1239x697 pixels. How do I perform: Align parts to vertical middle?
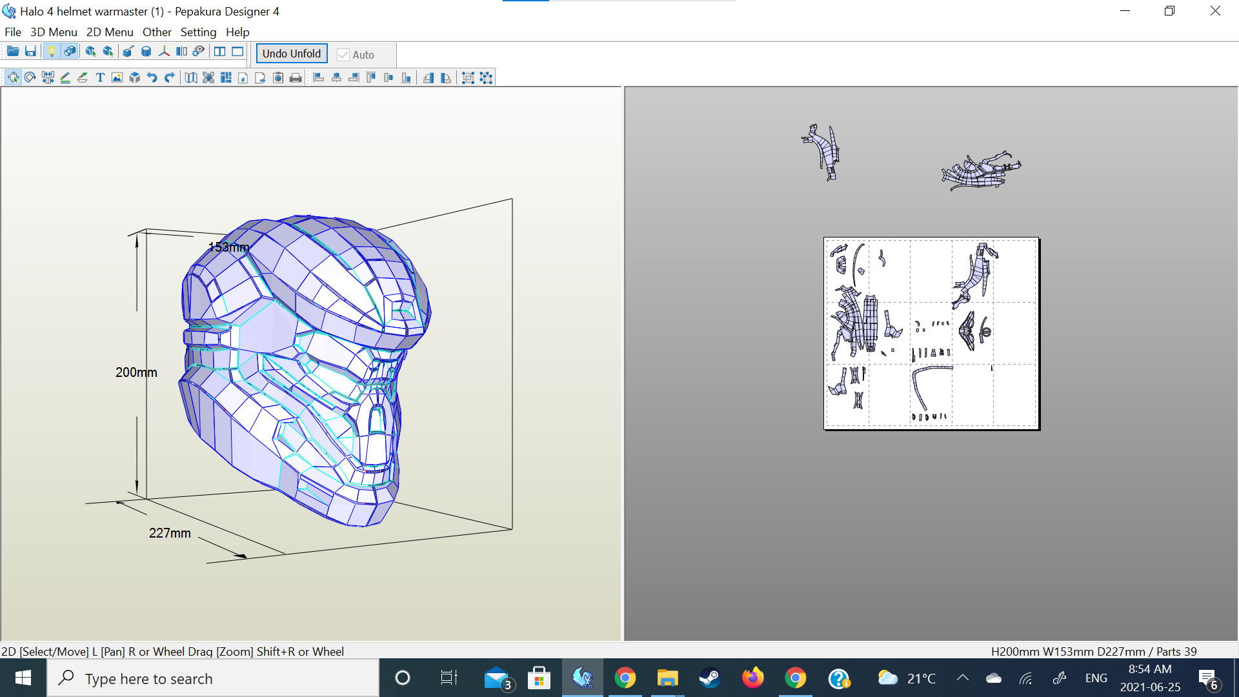[388, 77]
